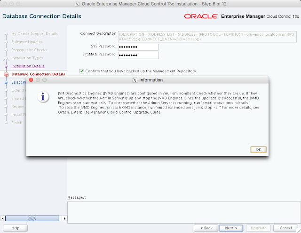The width and height of the screenshot is (301, 233).
Task: Click the Upgrade button
Action: tap(258, 228)
